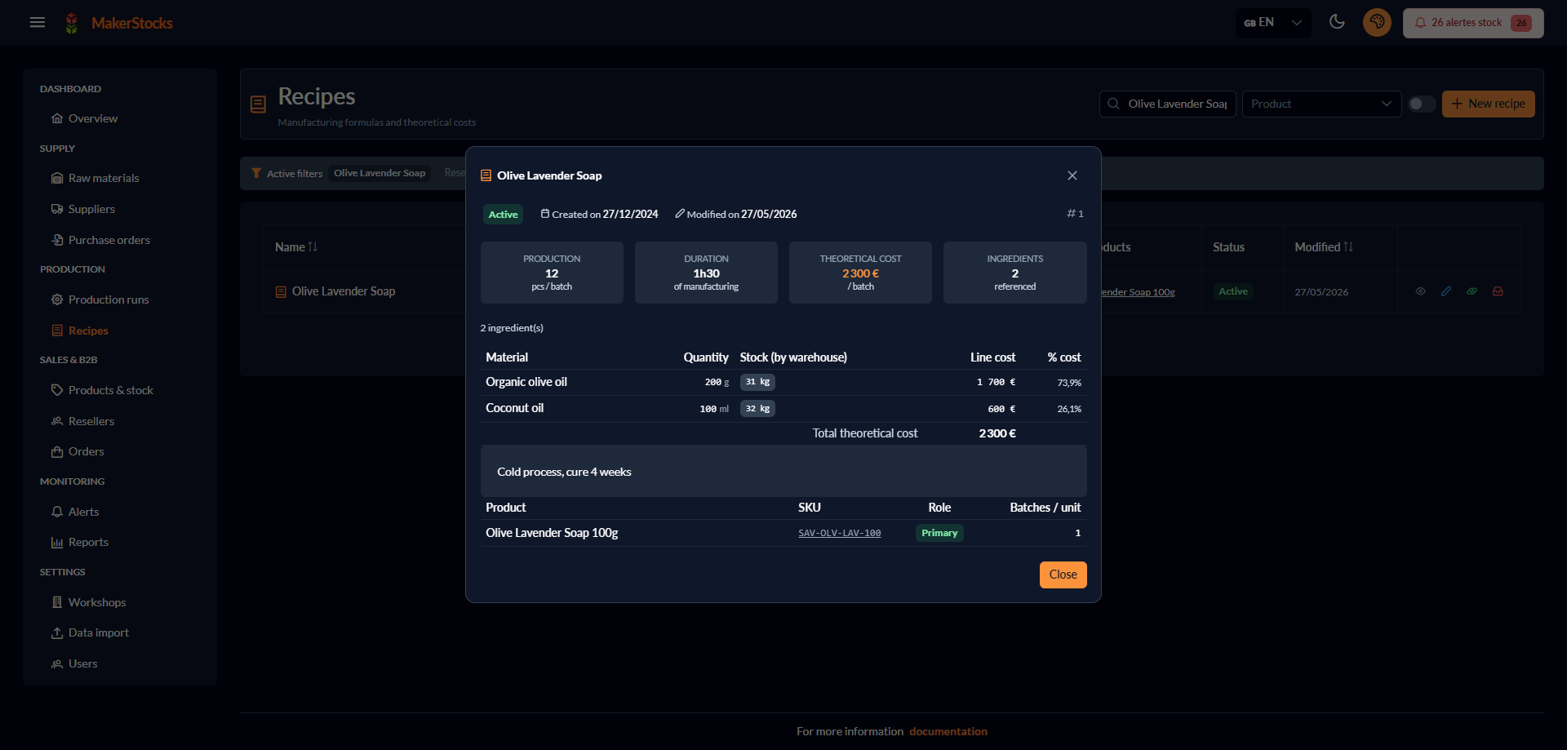Open the documentation link
The height and width of the screenshot is (750, 1567).
click(x=948, y=731)
